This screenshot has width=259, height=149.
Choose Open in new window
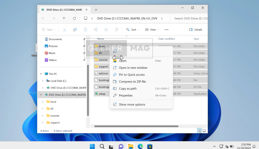(x=141, y=68)
